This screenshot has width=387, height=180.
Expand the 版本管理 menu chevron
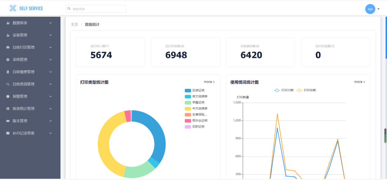tap(51, 121)
